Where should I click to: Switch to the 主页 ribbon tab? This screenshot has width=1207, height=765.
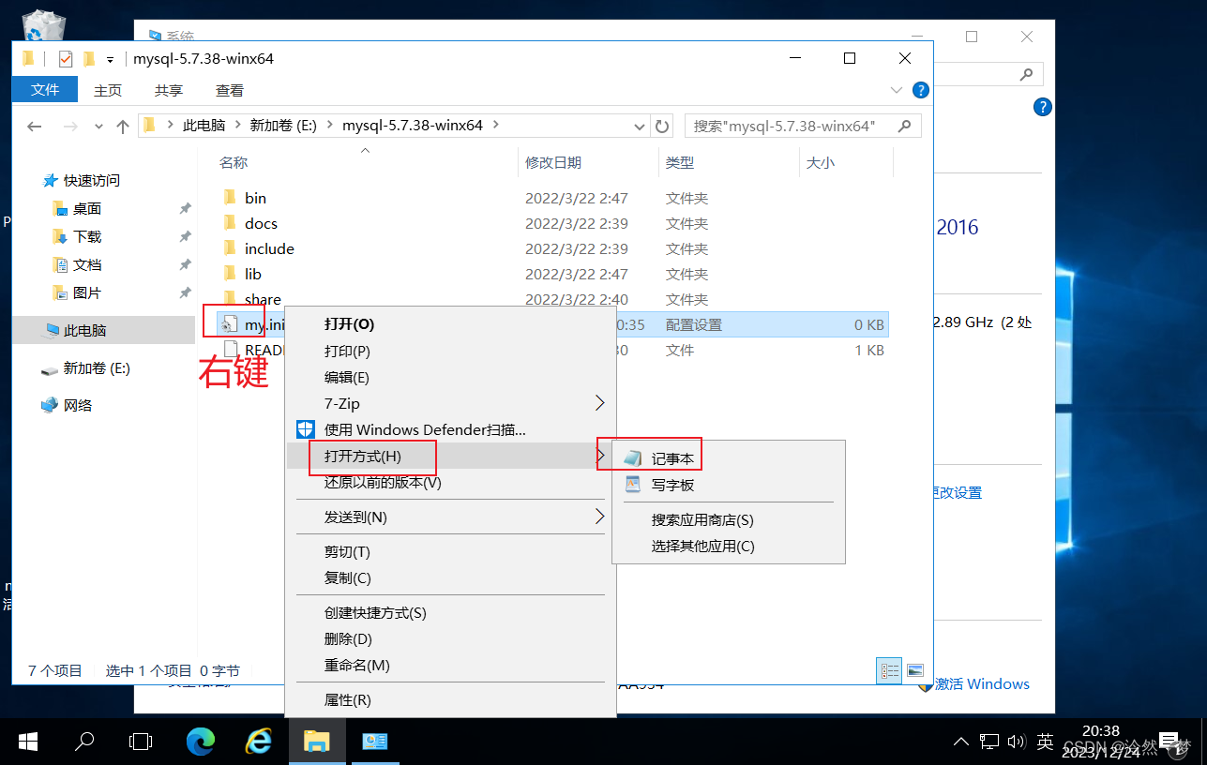click(108, 90)
